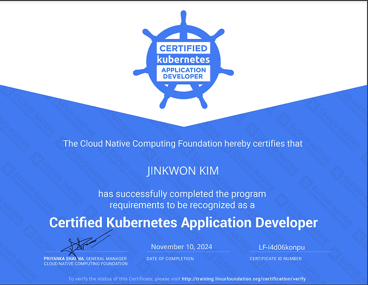
Task: Click the Certified Kubernetes Application Developer badge logo
Action: point(184,60)
